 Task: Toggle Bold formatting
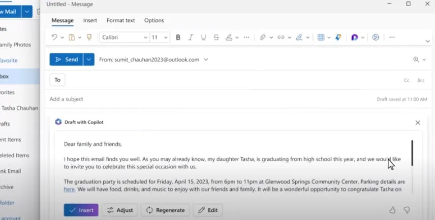pos(178,38)
